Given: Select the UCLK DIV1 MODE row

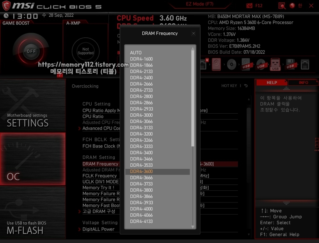Looking at the screenshot, I should pos(160,181).
